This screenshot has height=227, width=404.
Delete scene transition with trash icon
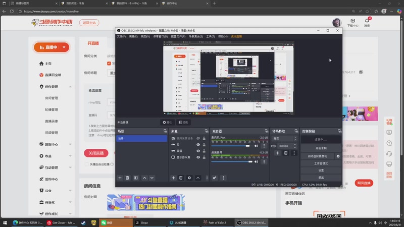point(286,153)
